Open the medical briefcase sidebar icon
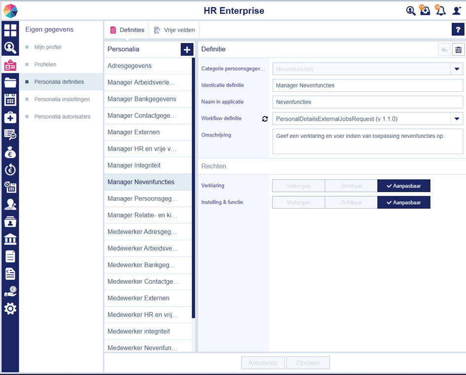466x375 pixels. 10,117
